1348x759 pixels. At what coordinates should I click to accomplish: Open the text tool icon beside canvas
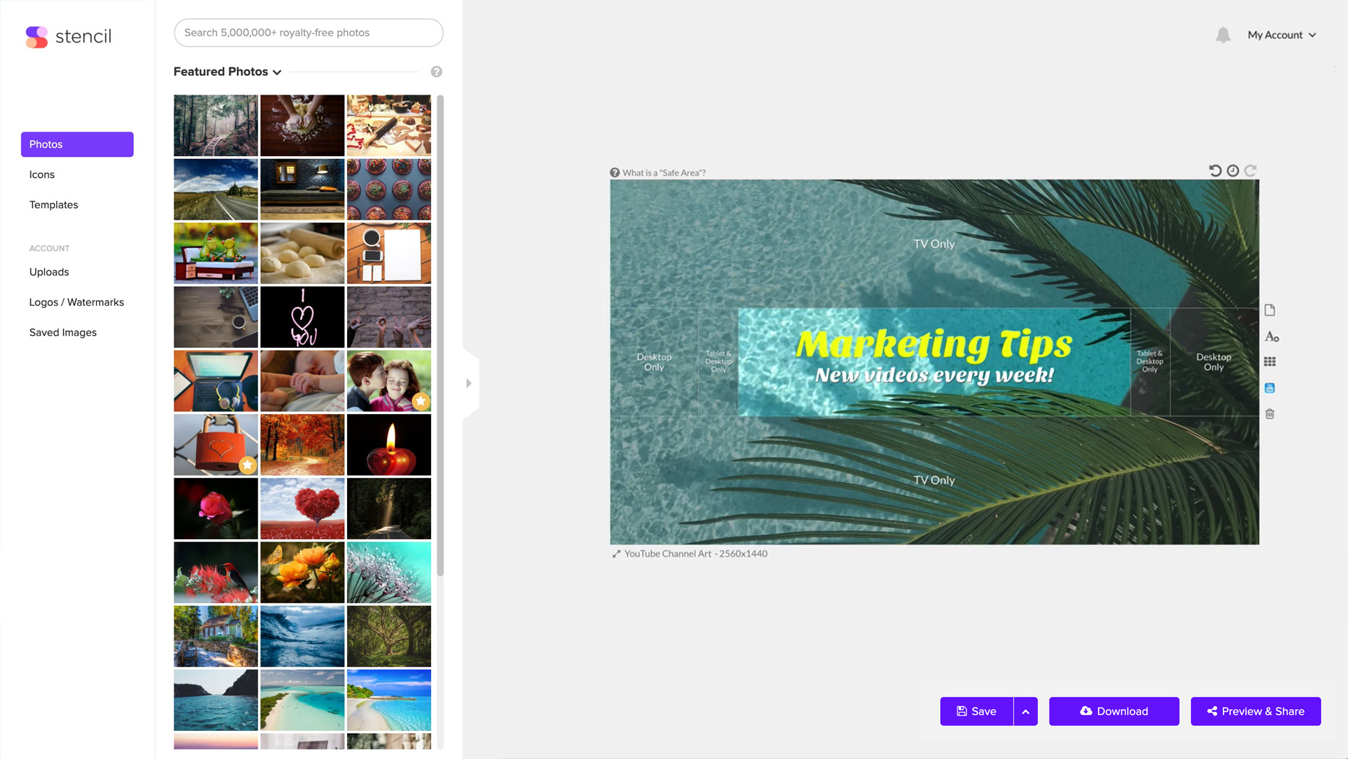point(1271,337)
